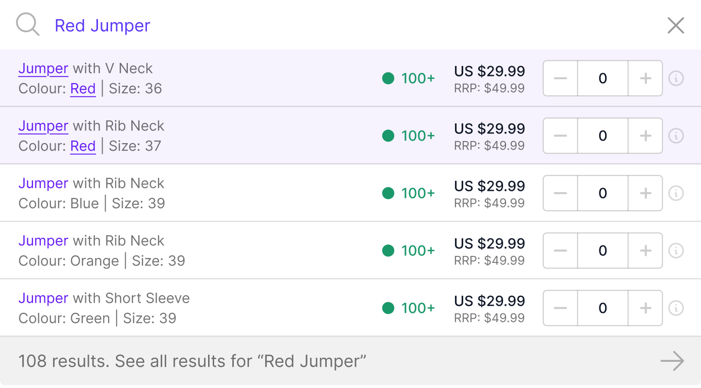Show info for the Green Short Sleeve jumper

pos(676,308)
